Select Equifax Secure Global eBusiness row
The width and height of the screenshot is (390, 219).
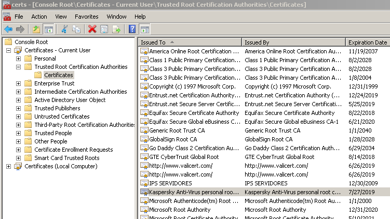264,122
